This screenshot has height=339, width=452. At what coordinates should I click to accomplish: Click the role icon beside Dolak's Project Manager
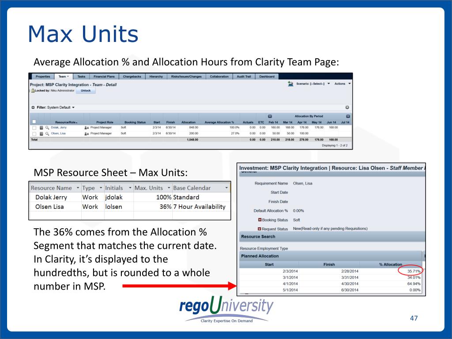pos(87,128)
